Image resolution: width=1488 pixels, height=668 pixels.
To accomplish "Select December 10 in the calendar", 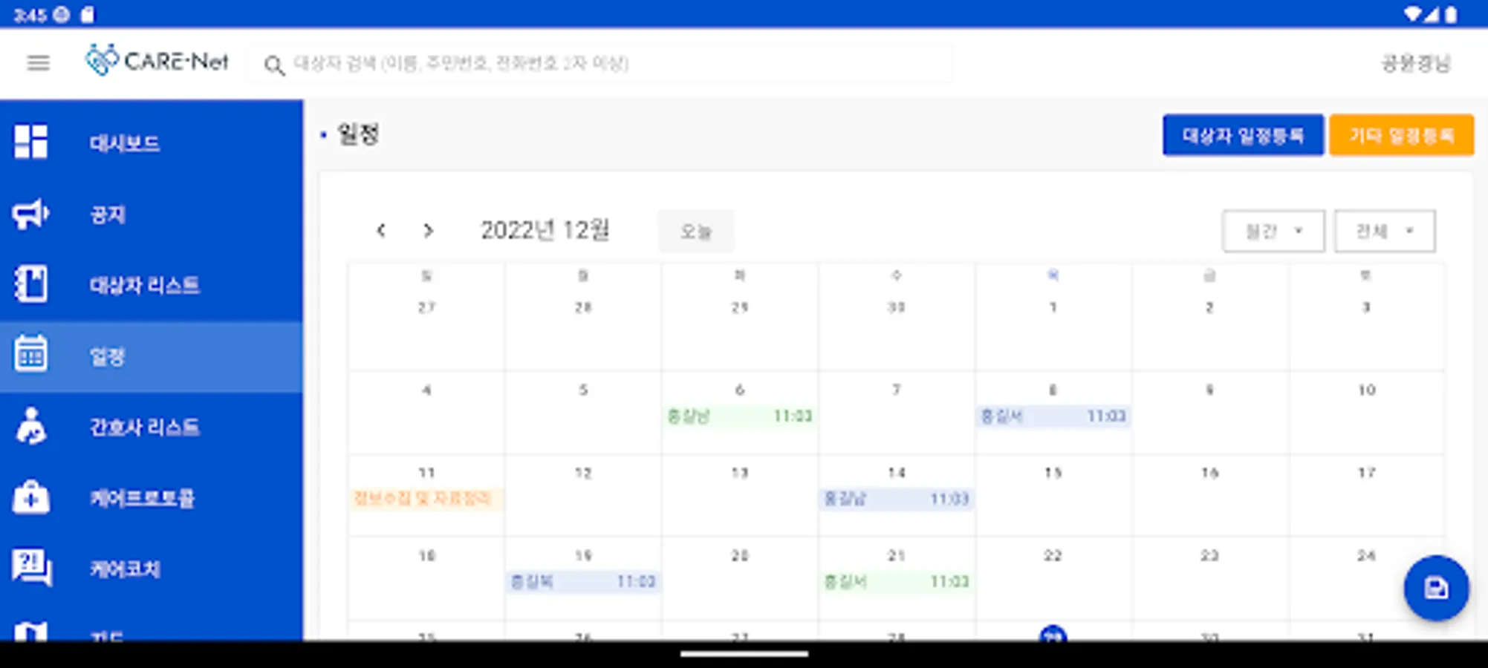I will pyautogui.click(x=1366, y=390).
